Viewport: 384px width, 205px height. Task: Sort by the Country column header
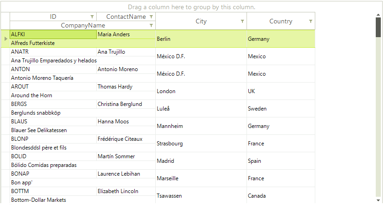[280, 22]
